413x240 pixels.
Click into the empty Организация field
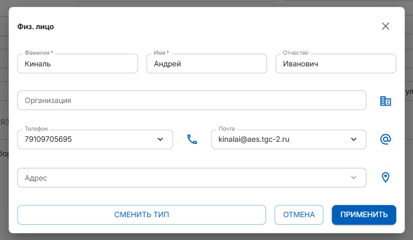191,100
